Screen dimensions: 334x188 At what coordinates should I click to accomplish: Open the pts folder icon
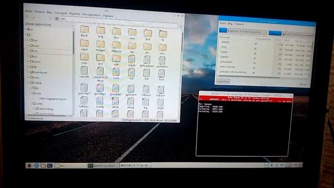[147, 46]
